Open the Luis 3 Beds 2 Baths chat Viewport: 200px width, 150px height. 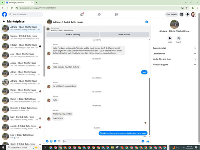tap(22, 136)
